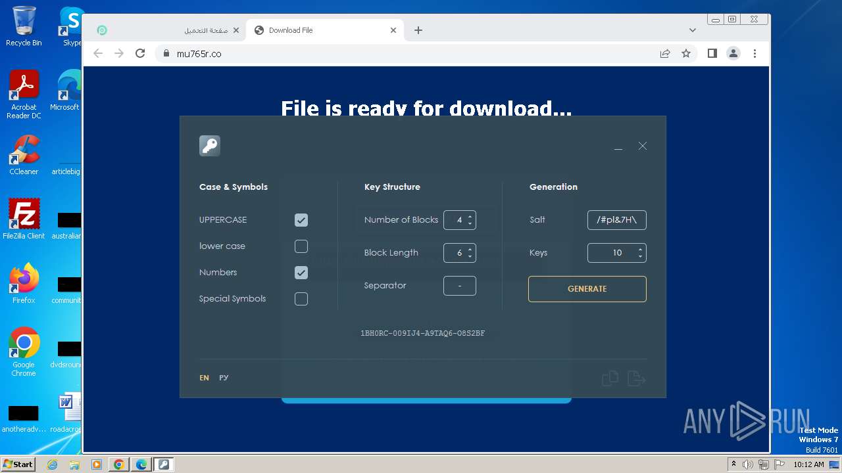The width and height of the screenshot is (842, 473).
Task: Toggle the UPPERCASE checkbox
Action: coord(301,220)
